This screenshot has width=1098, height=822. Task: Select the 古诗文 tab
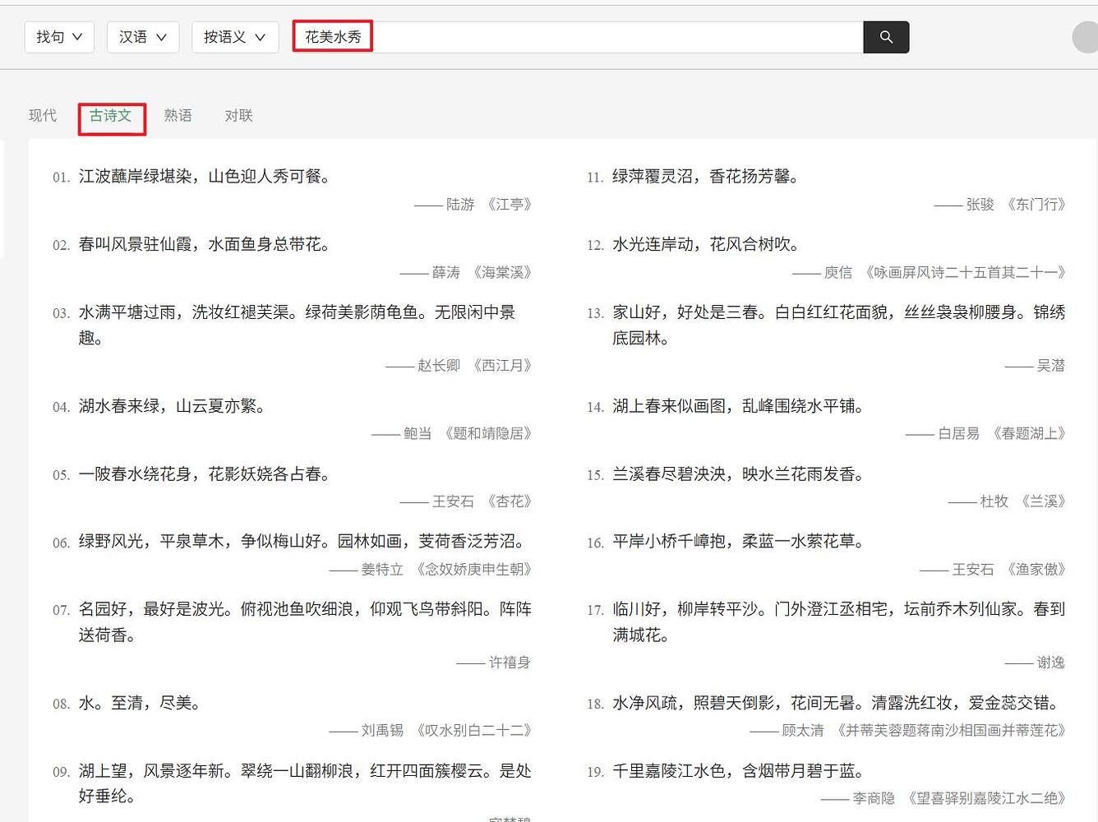(x=111, y=116)
